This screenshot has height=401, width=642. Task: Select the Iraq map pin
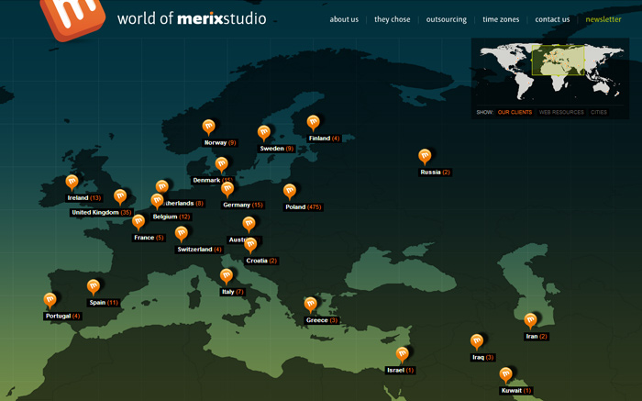477,342
